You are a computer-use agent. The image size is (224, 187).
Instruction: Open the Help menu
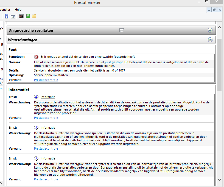[x=18, y=10]
